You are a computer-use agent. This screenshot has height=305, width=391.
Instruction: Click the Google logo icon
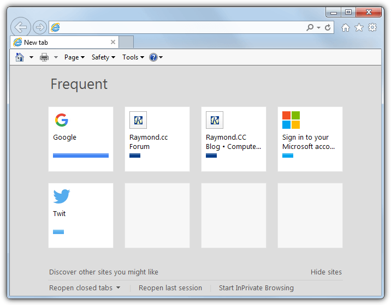62,120
